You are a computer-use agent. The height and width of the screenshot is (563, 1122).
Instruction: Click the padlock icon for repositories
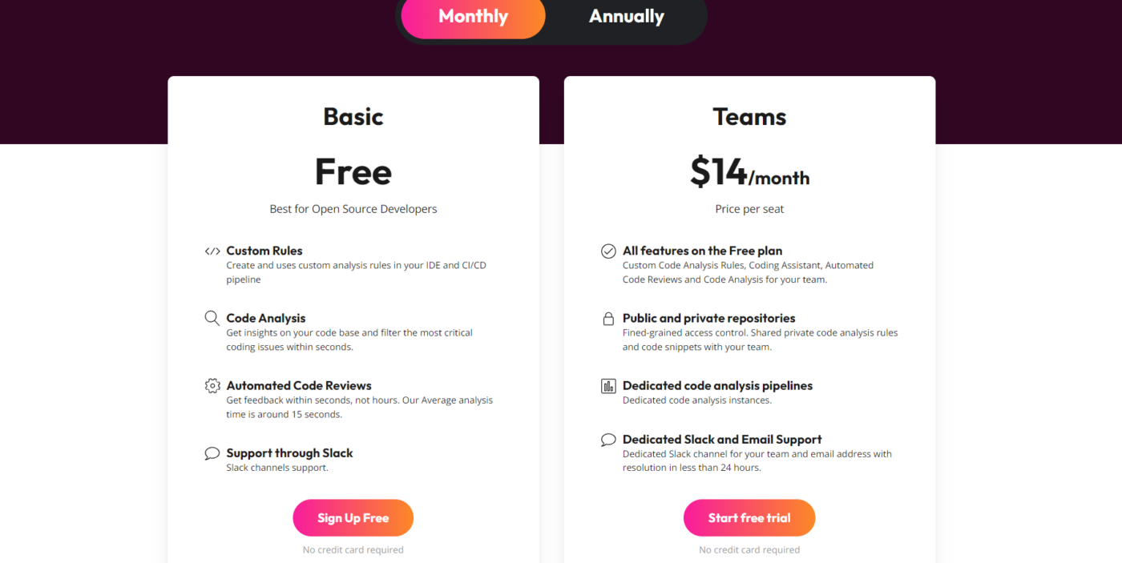pos(608,319)
